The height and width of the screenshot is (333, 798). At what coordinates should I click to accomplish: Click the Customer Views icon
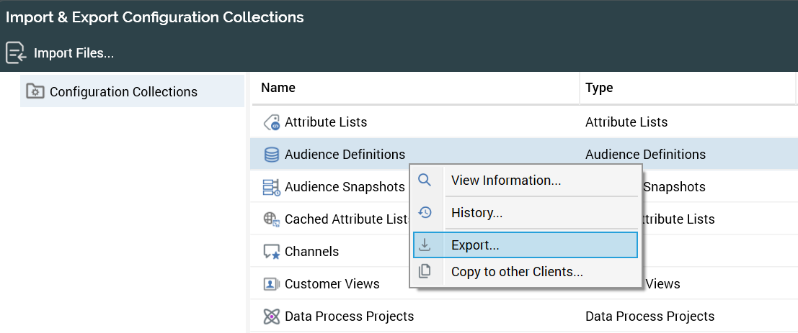click(272, 284)
